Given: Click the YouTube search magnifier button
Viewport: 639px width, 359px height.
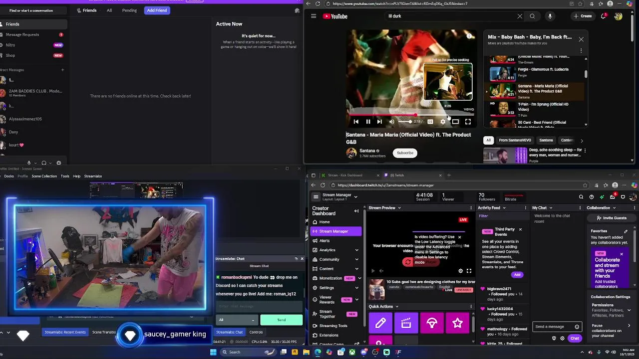Looking at the screenshot, I should click(532, 16).
